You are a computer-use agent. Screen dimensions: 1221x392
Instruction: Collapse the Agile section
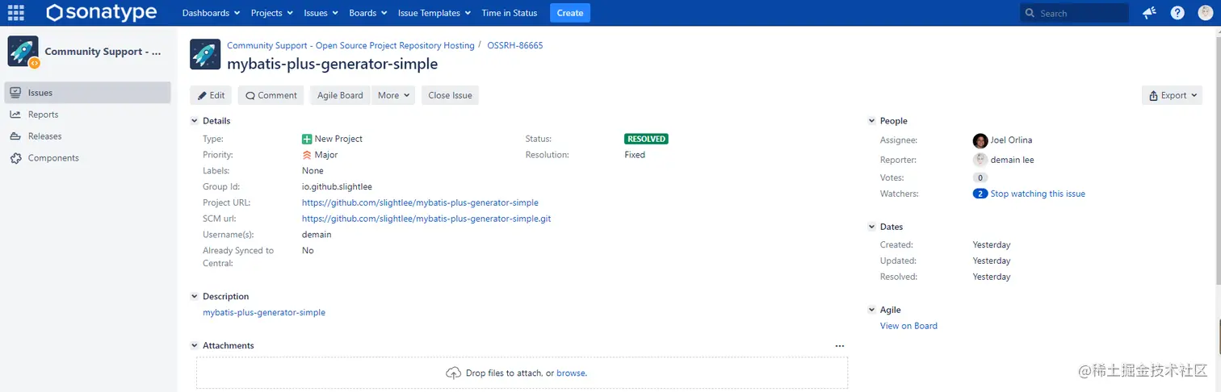tap(871, 311)
